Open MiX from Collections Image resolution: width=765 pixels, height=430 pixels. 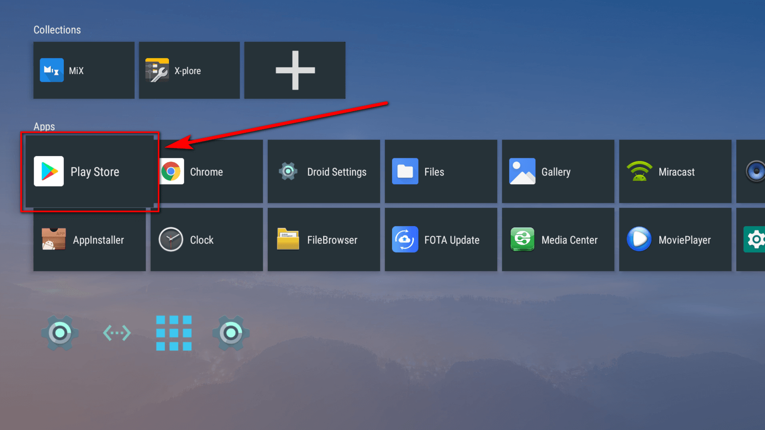coord(84,71)
